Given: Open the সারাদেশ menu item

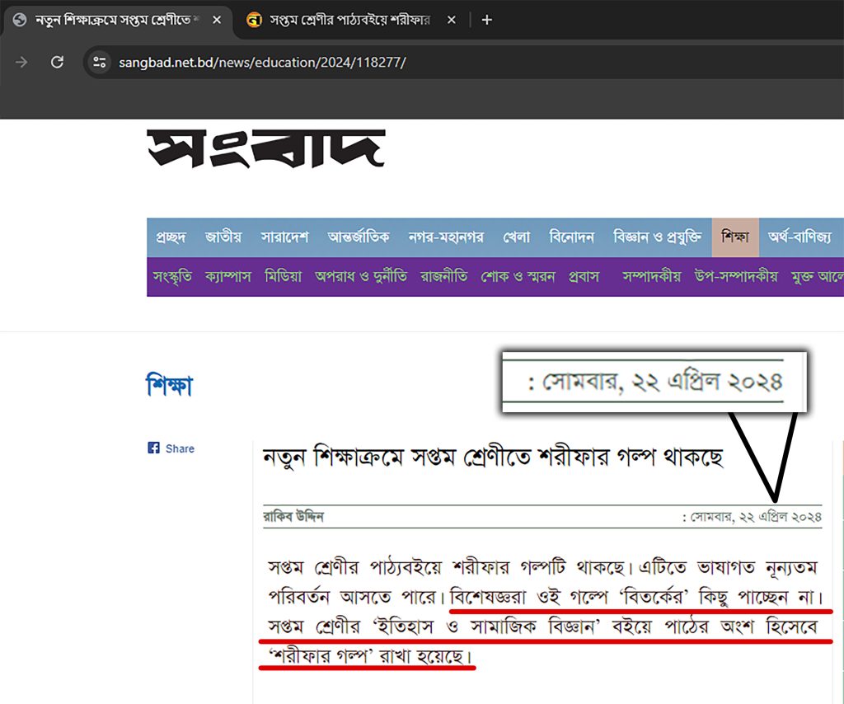Looking at the screenshot, I should (x=284, y=237).
